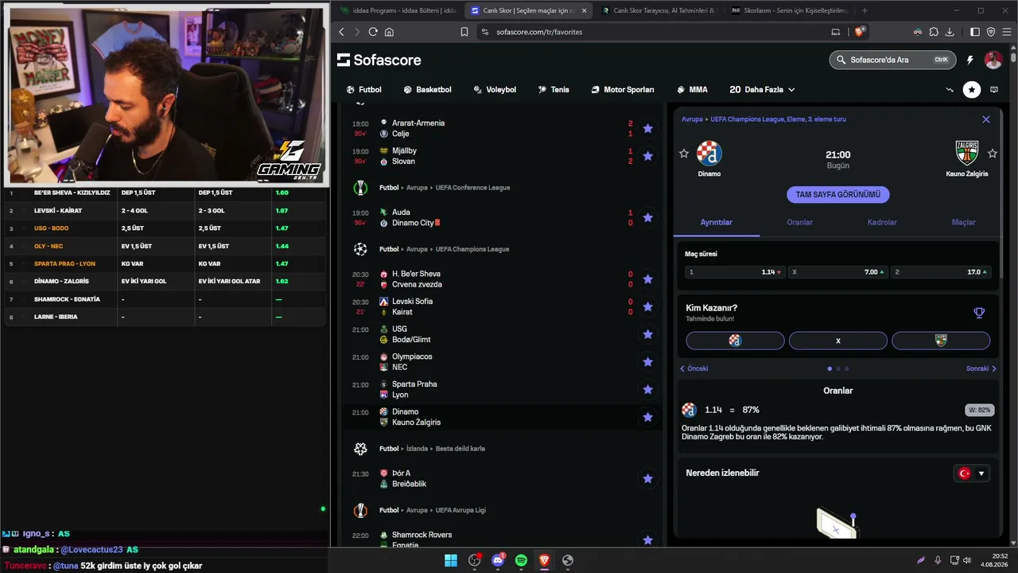Unfavorite the Mjällby vs Slovan match
The height and width of the screenshot is (573, 1018).
pyautogui.click(x=647, y=156)
